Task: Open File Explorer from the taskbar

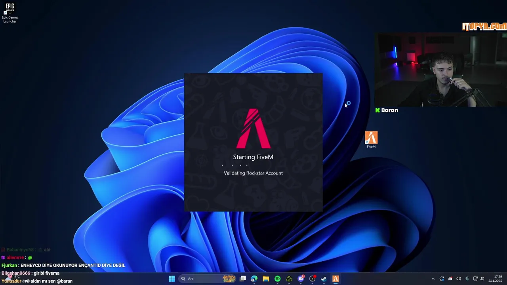Action: (266, 279)
